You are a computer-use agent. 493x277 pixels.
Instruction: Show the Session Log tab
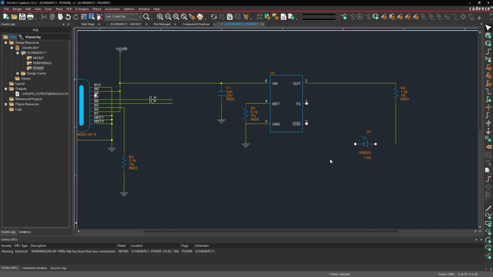tap(58, 268)
